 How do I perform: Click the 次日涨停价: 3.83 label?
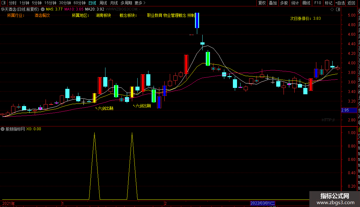305,18
